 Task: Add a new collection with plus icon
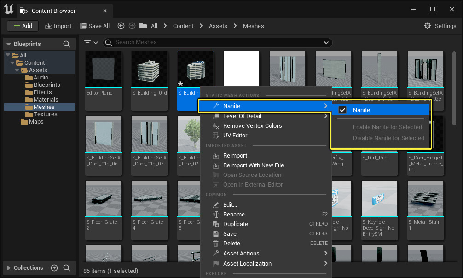(x=54, y=268)
